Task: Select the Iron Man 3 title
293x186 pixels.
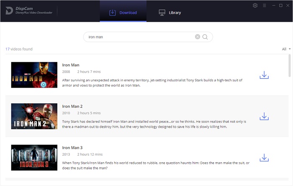Action: [72, 148]
